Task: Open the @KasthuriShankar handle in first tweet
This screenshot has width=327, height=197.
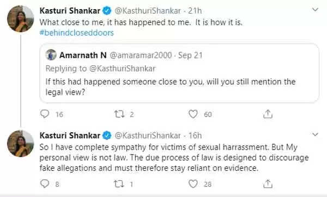Action: pyautogui.click(x=148, y=11)
